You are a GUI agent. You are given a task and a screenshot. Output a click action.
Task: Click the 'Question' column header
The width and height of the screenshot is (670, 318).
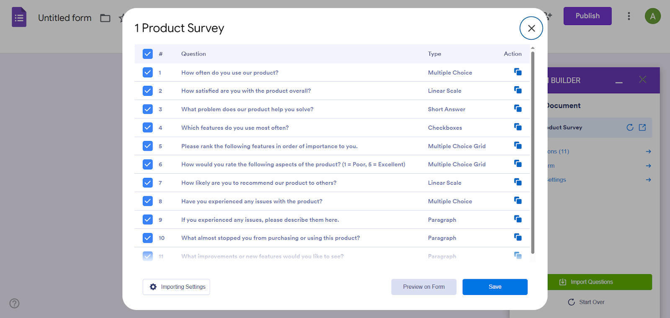point(193,54)
